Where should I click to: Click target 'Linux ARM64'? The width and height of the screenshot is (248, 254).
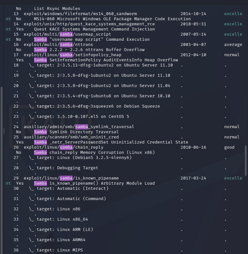click(71, 240)
